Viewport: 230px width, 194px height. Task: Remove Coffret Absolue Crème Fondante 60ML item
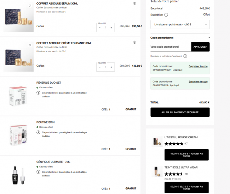coord(134,42)
